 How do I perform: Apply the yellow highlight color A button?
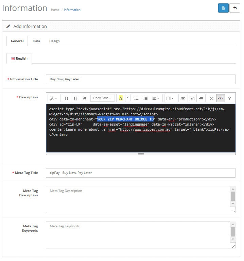121,98
